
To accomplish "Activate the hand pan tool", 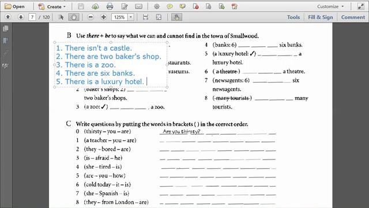I will click(x=74, y=17).
